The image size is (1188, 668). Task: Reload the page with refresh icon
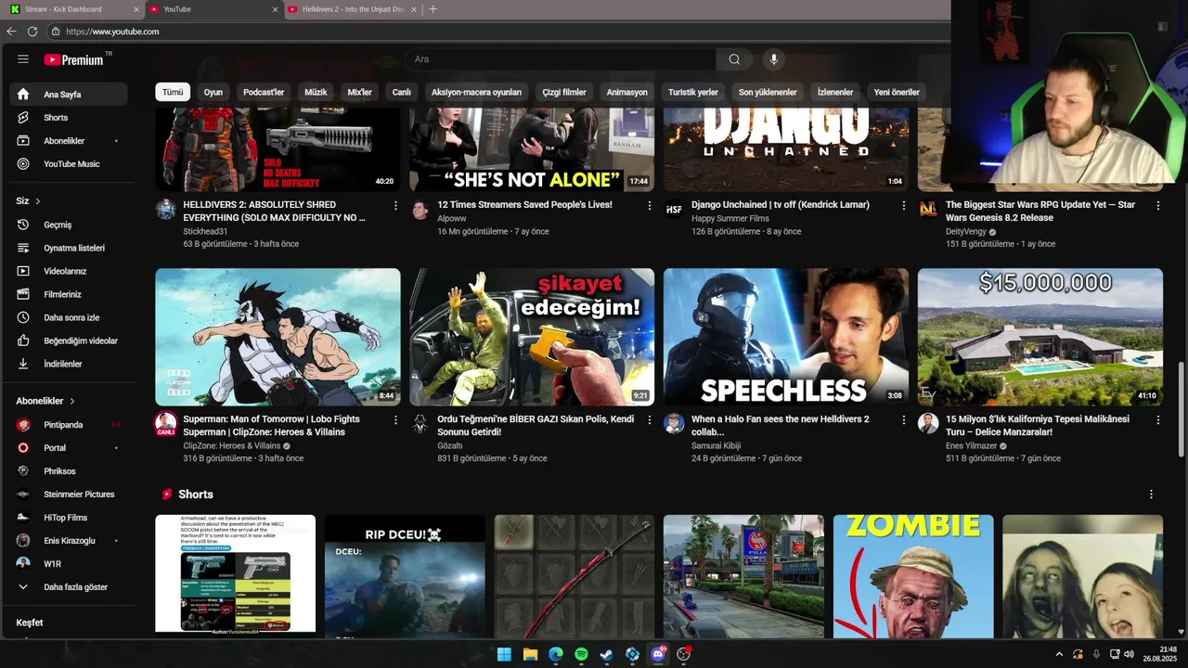32,32
